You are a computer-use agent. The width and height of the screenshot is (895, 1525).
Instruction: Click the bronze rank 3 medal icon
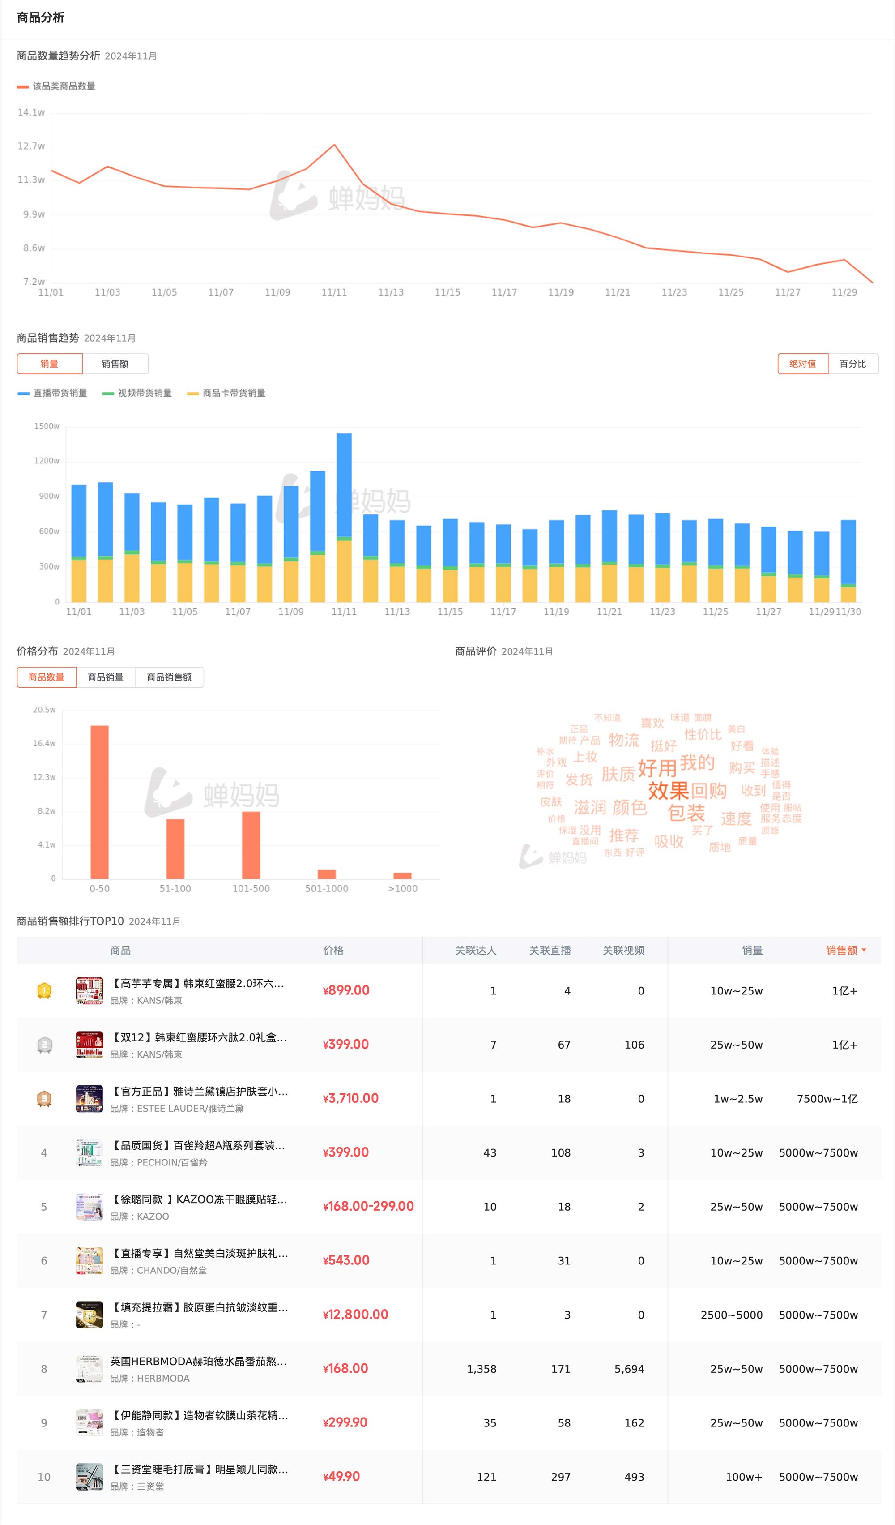click(x=44, y=1098)
